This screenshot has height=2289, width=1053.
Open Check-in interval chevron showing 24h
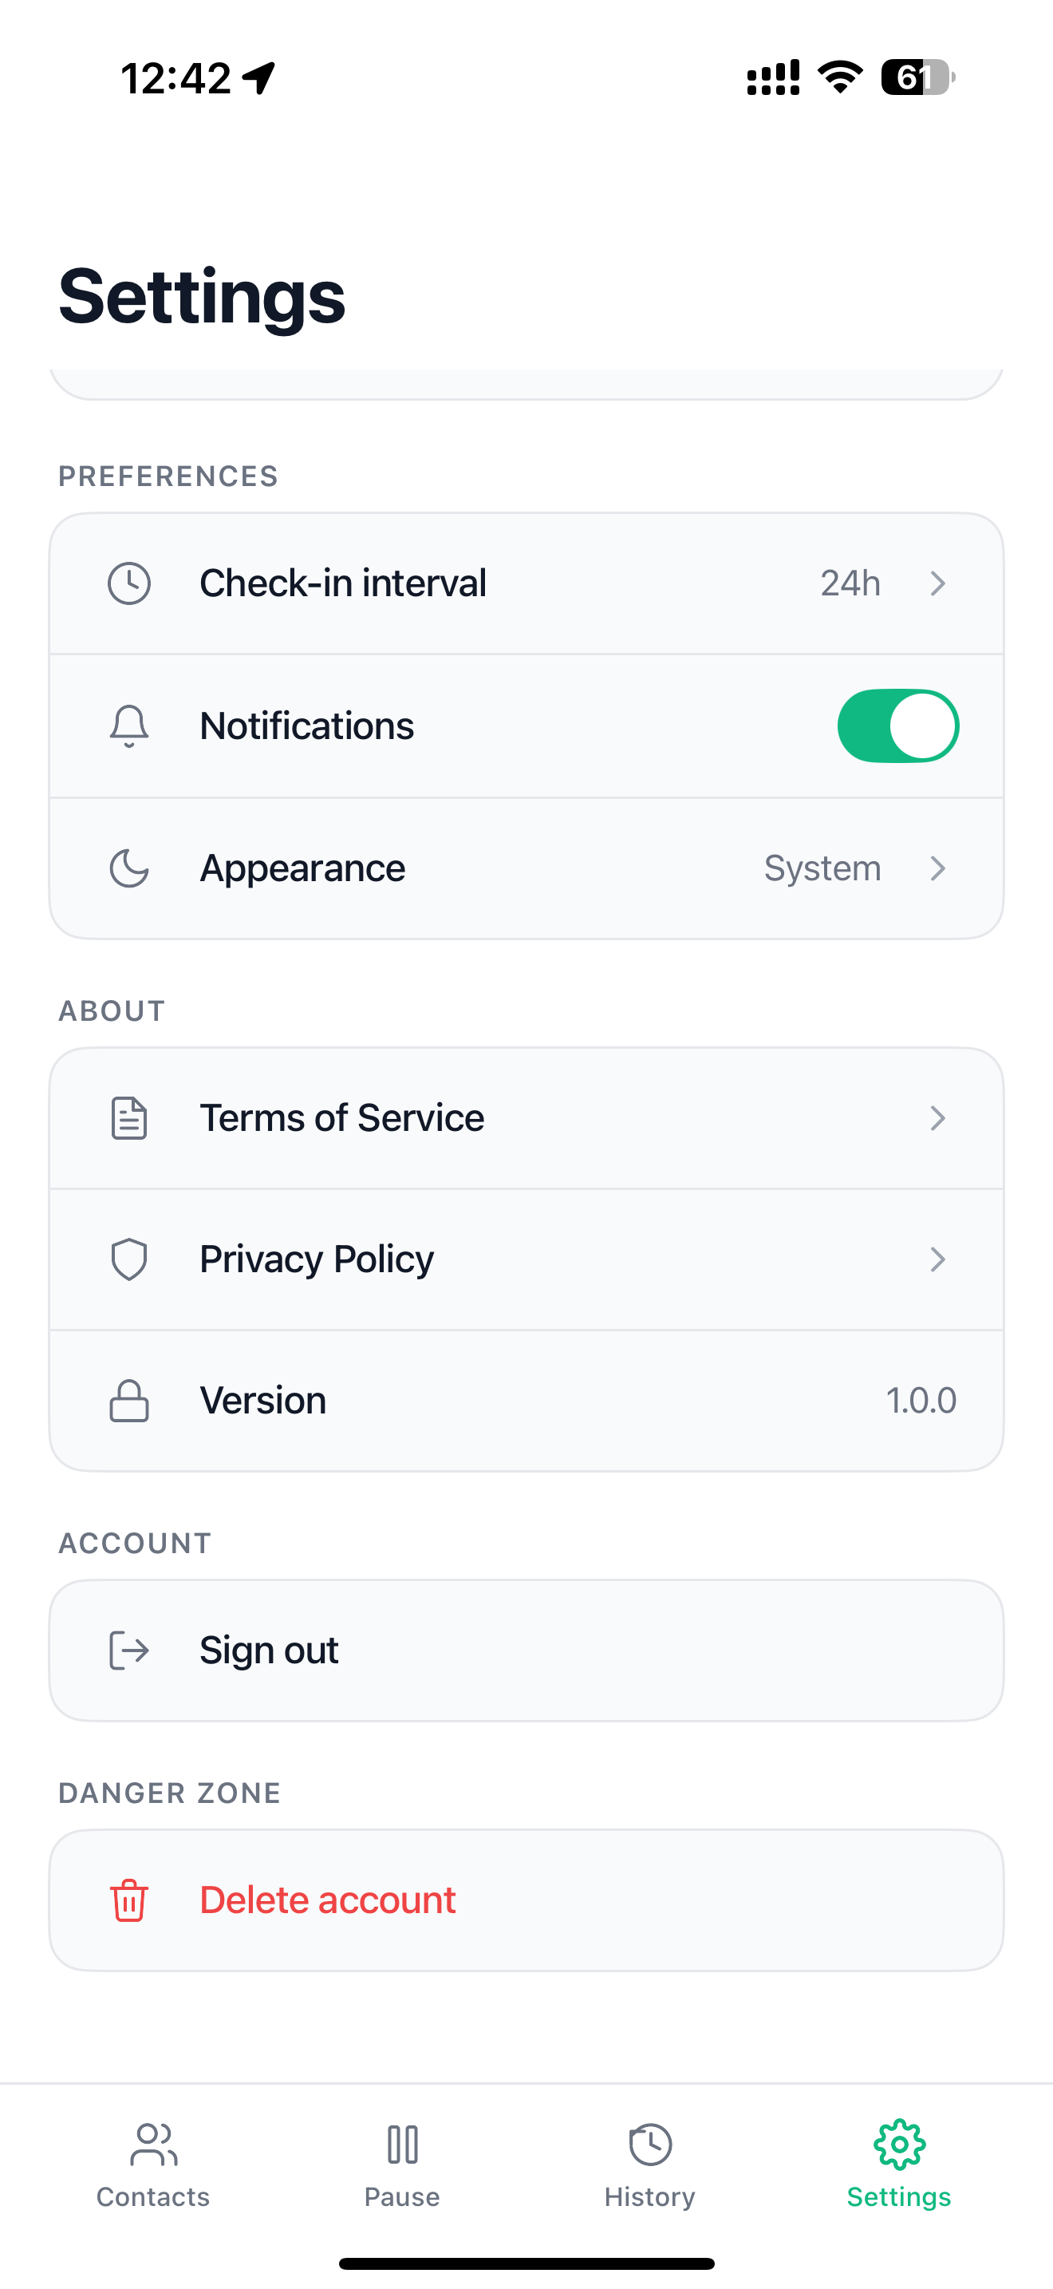[937, 583]
